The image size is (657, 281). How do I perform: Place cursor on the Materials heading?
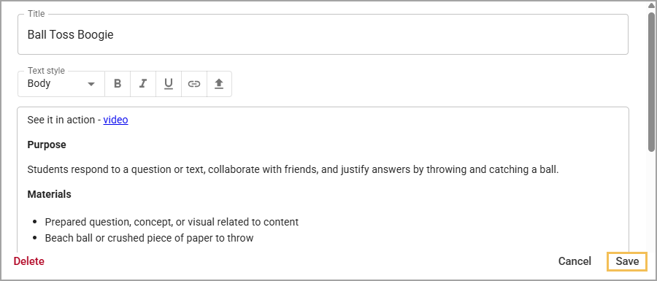[49, 194]
